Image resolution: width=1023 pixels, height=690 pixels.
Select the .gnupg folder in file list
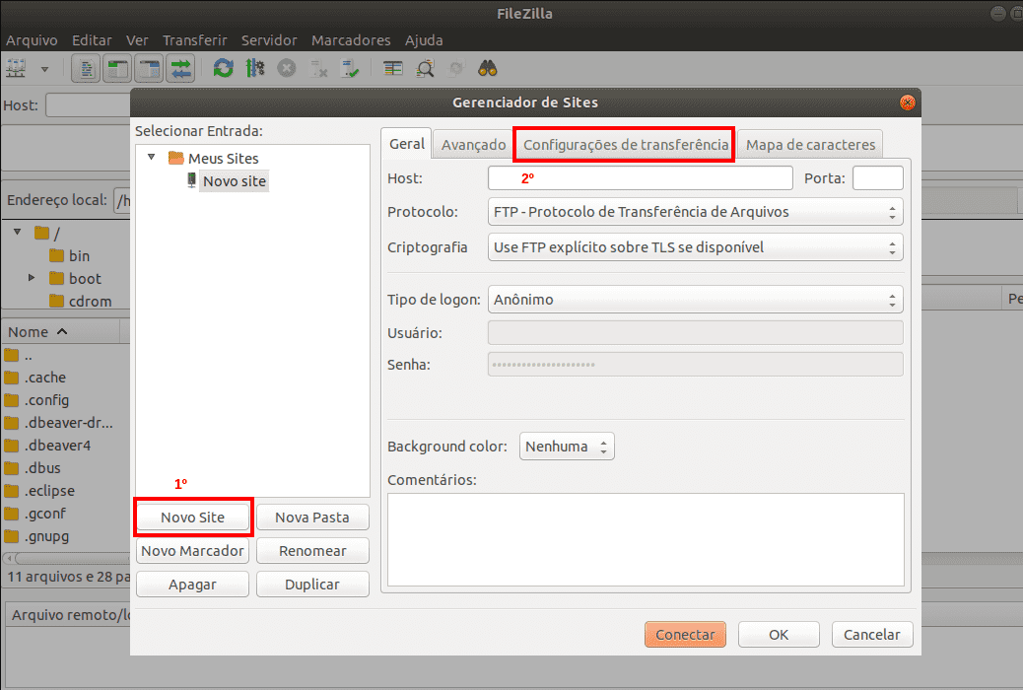(x=37, y=536)
